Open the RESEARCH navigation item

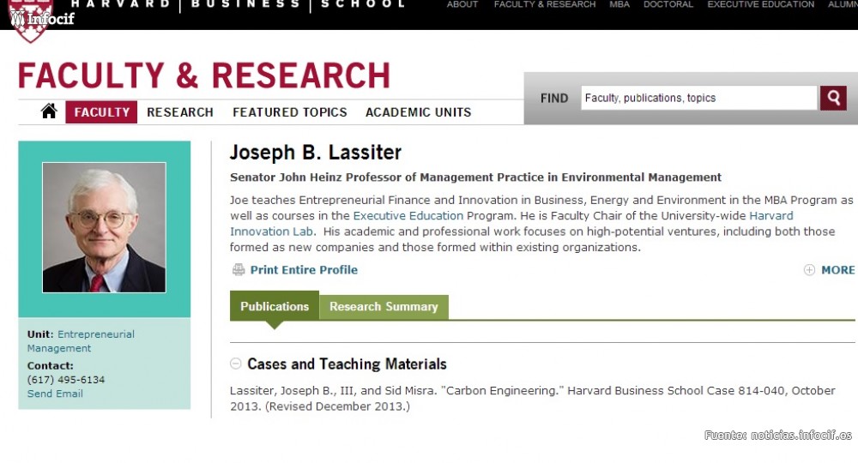180,112
